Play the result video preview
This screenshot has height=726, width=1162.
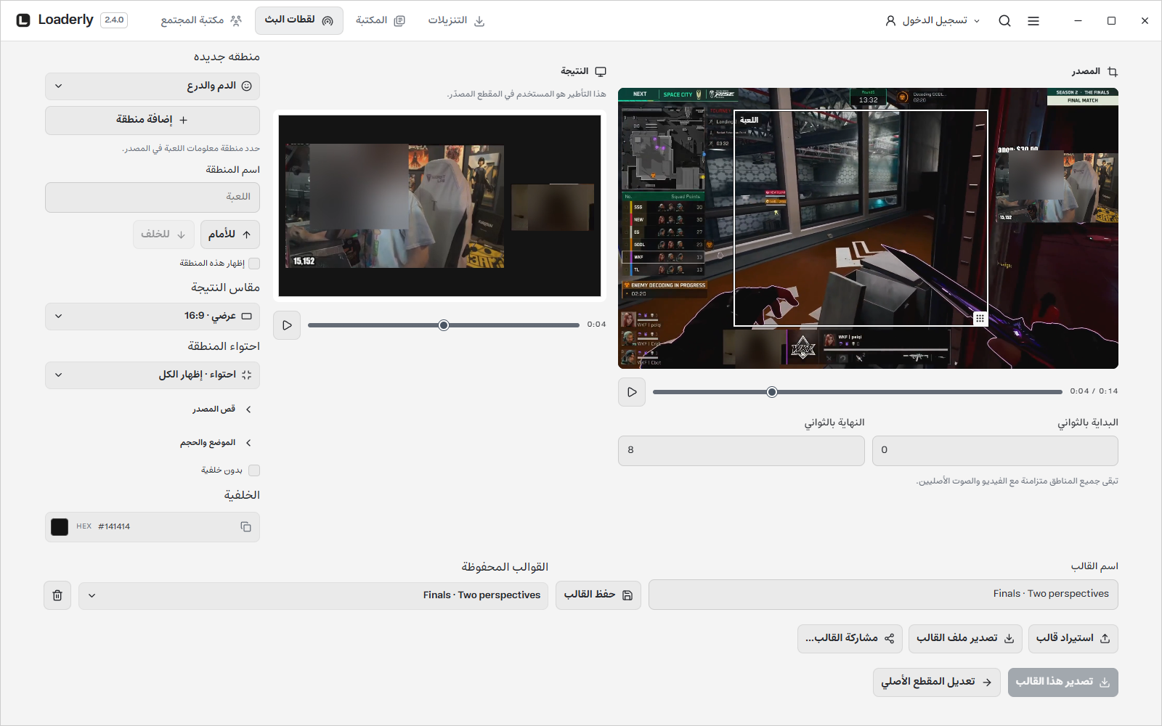coord(287,325)
